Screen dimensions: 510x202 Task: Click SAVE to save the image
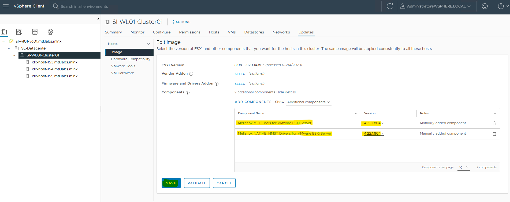(171, 183)
